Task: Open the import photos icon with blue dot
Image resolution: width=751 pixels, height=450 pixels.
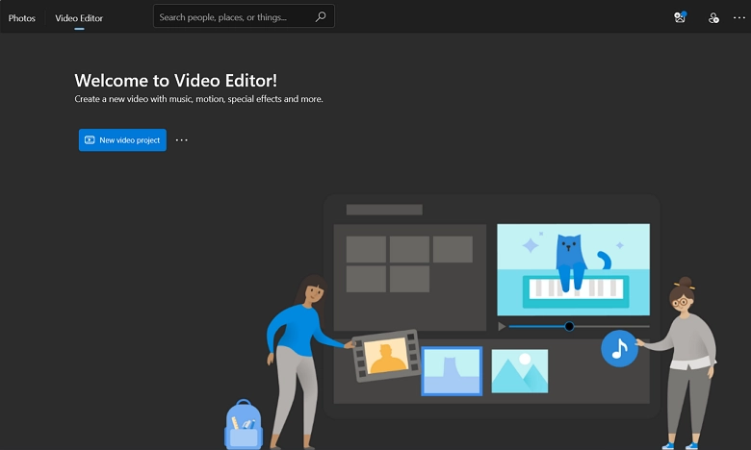Action: click(x=680, y=17)
